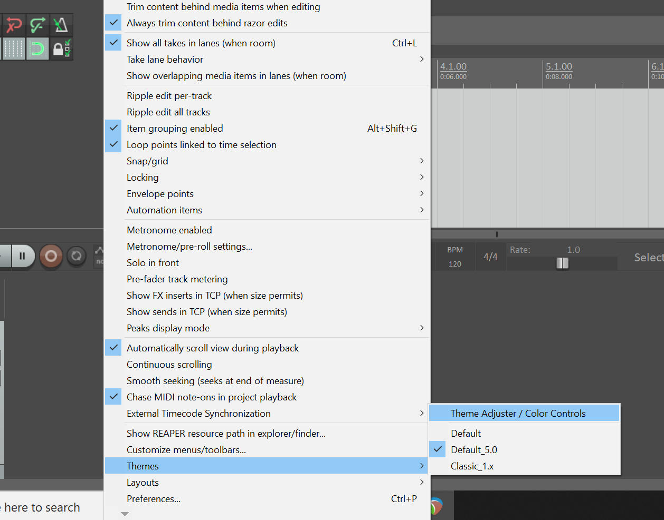
Task: Toggle snap to grid toolbar icon
Action: (14, 49)
